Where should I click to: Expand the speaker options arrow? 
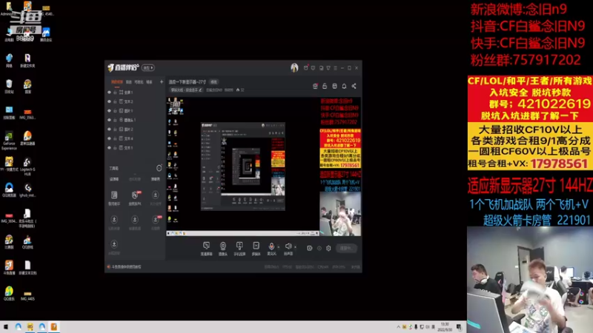(x=295, y=247)
